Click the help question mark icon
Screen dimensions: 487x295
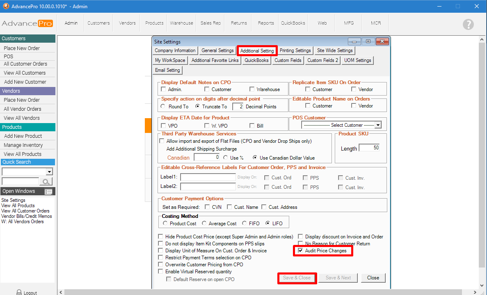pos(468,24)
